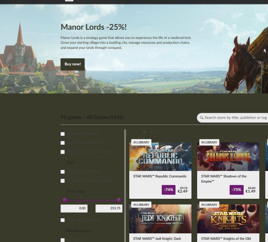Open Knights of the Old Republic II cover

(x=228, y=219)
